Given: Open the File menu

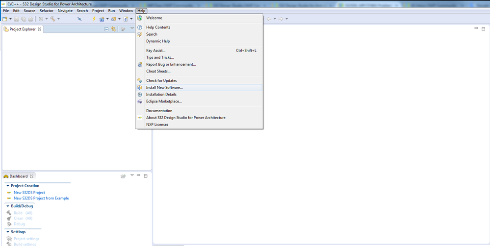Looking at the screenshot, I should click(x=6, y=11).
